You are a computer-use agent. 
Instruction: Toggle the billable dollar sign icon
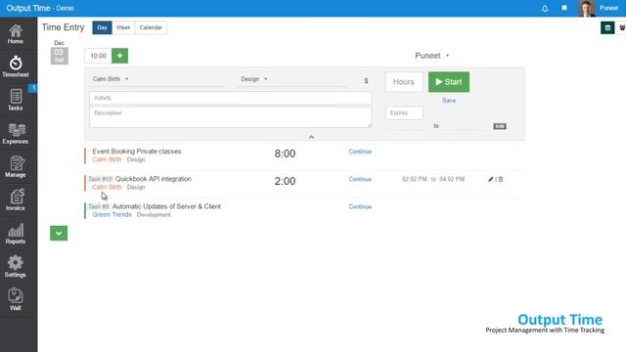(x=366, y=81)
